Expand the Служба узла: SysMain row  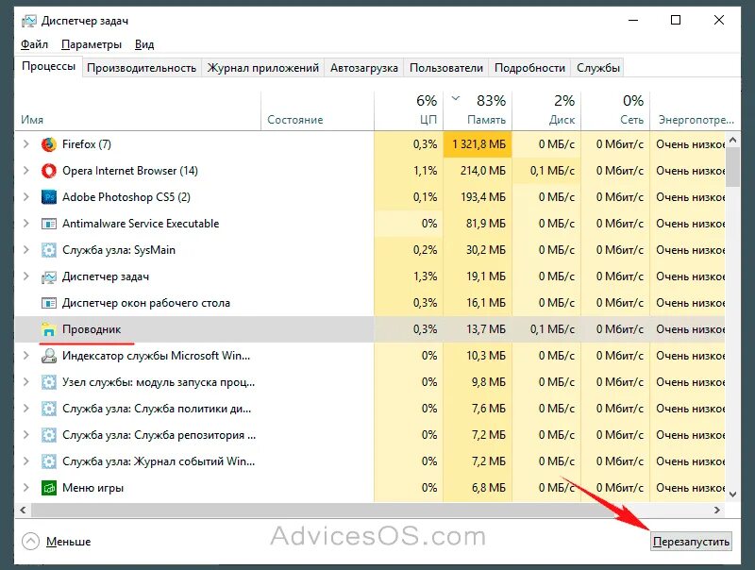(26, 250)
